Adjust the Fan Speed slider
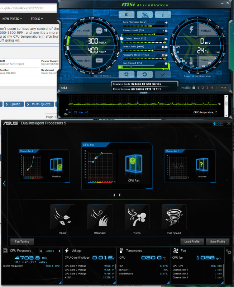This screenshot has width=234, height=287. [x=144, y=67]
